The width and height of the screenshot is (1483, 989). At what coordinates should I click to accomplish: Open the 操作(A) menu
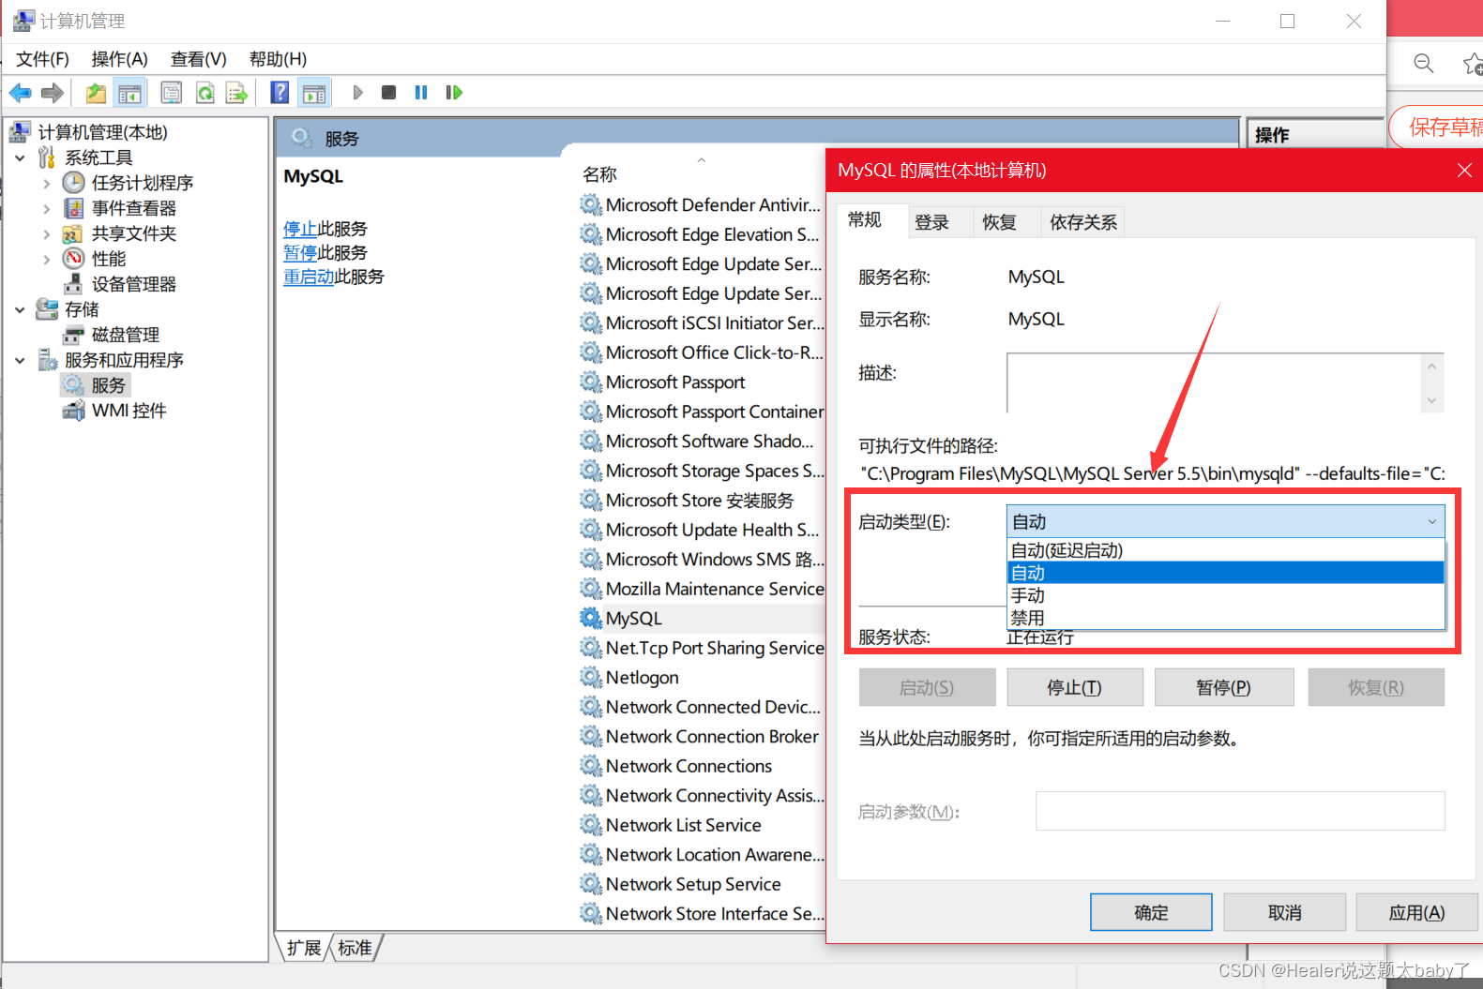(x=119, y=59)
